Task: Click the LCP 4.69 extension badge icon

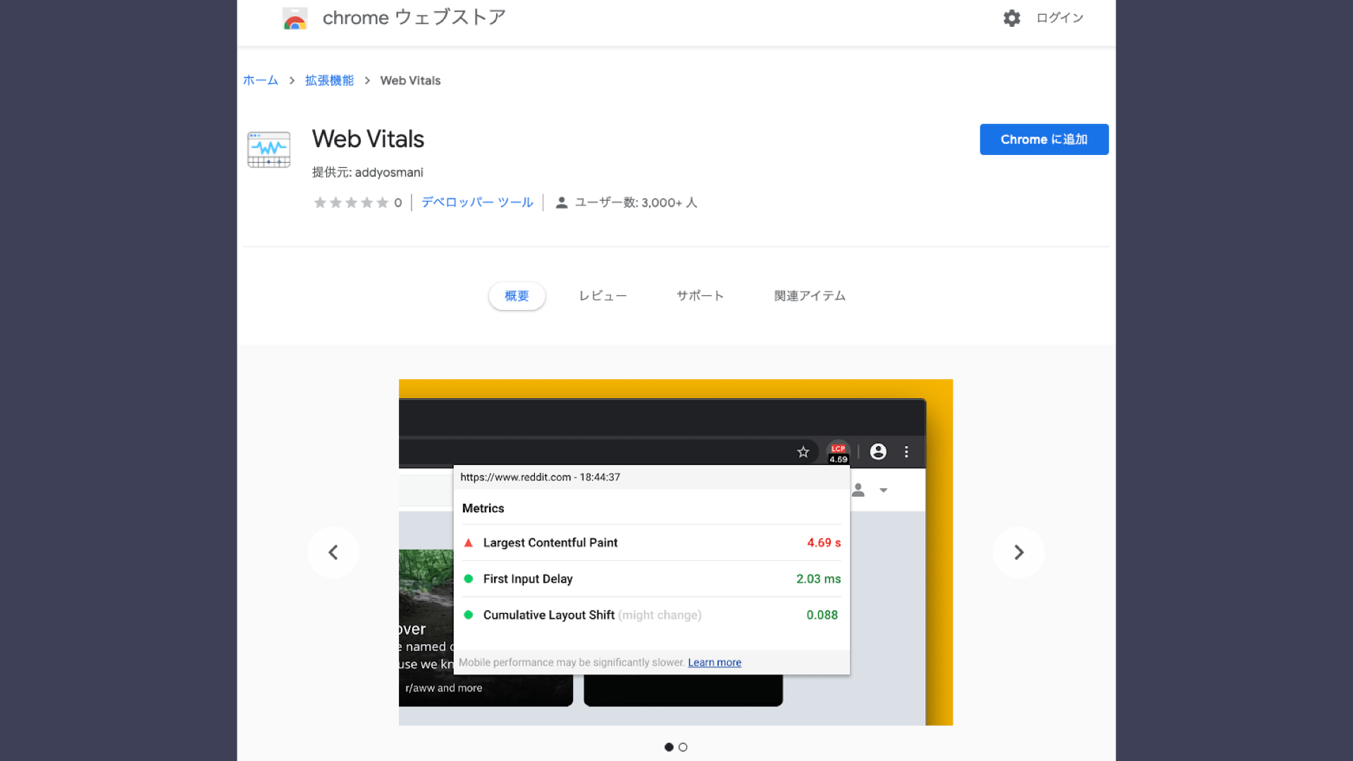Action: point(838,453)
